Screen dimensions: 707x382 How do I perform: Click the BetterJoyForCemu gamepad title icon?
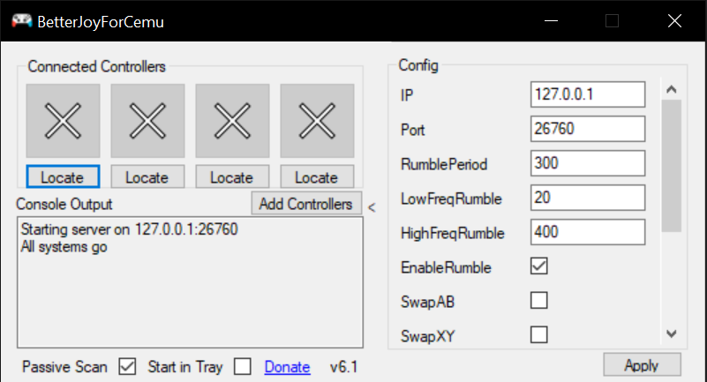(x=22, y=20)
